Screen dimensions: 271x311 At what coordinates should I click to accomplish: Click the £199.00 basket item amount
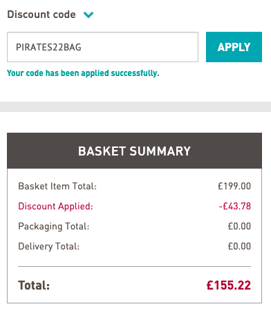click(x=234, y=186)
